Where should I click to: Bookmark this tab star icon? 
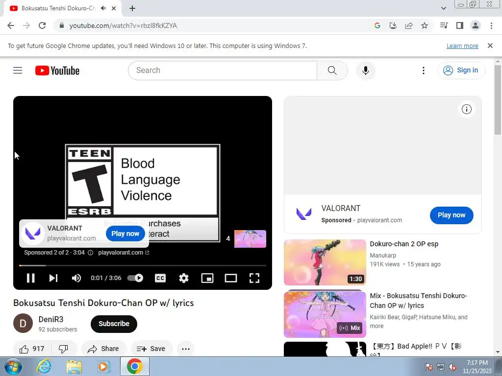click(x=425, y=25)
